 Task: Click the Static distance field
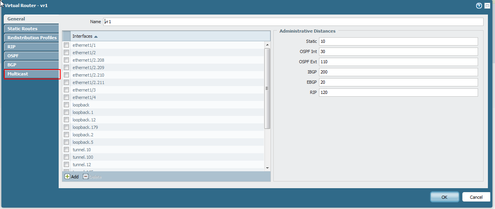tap(399, 41)
